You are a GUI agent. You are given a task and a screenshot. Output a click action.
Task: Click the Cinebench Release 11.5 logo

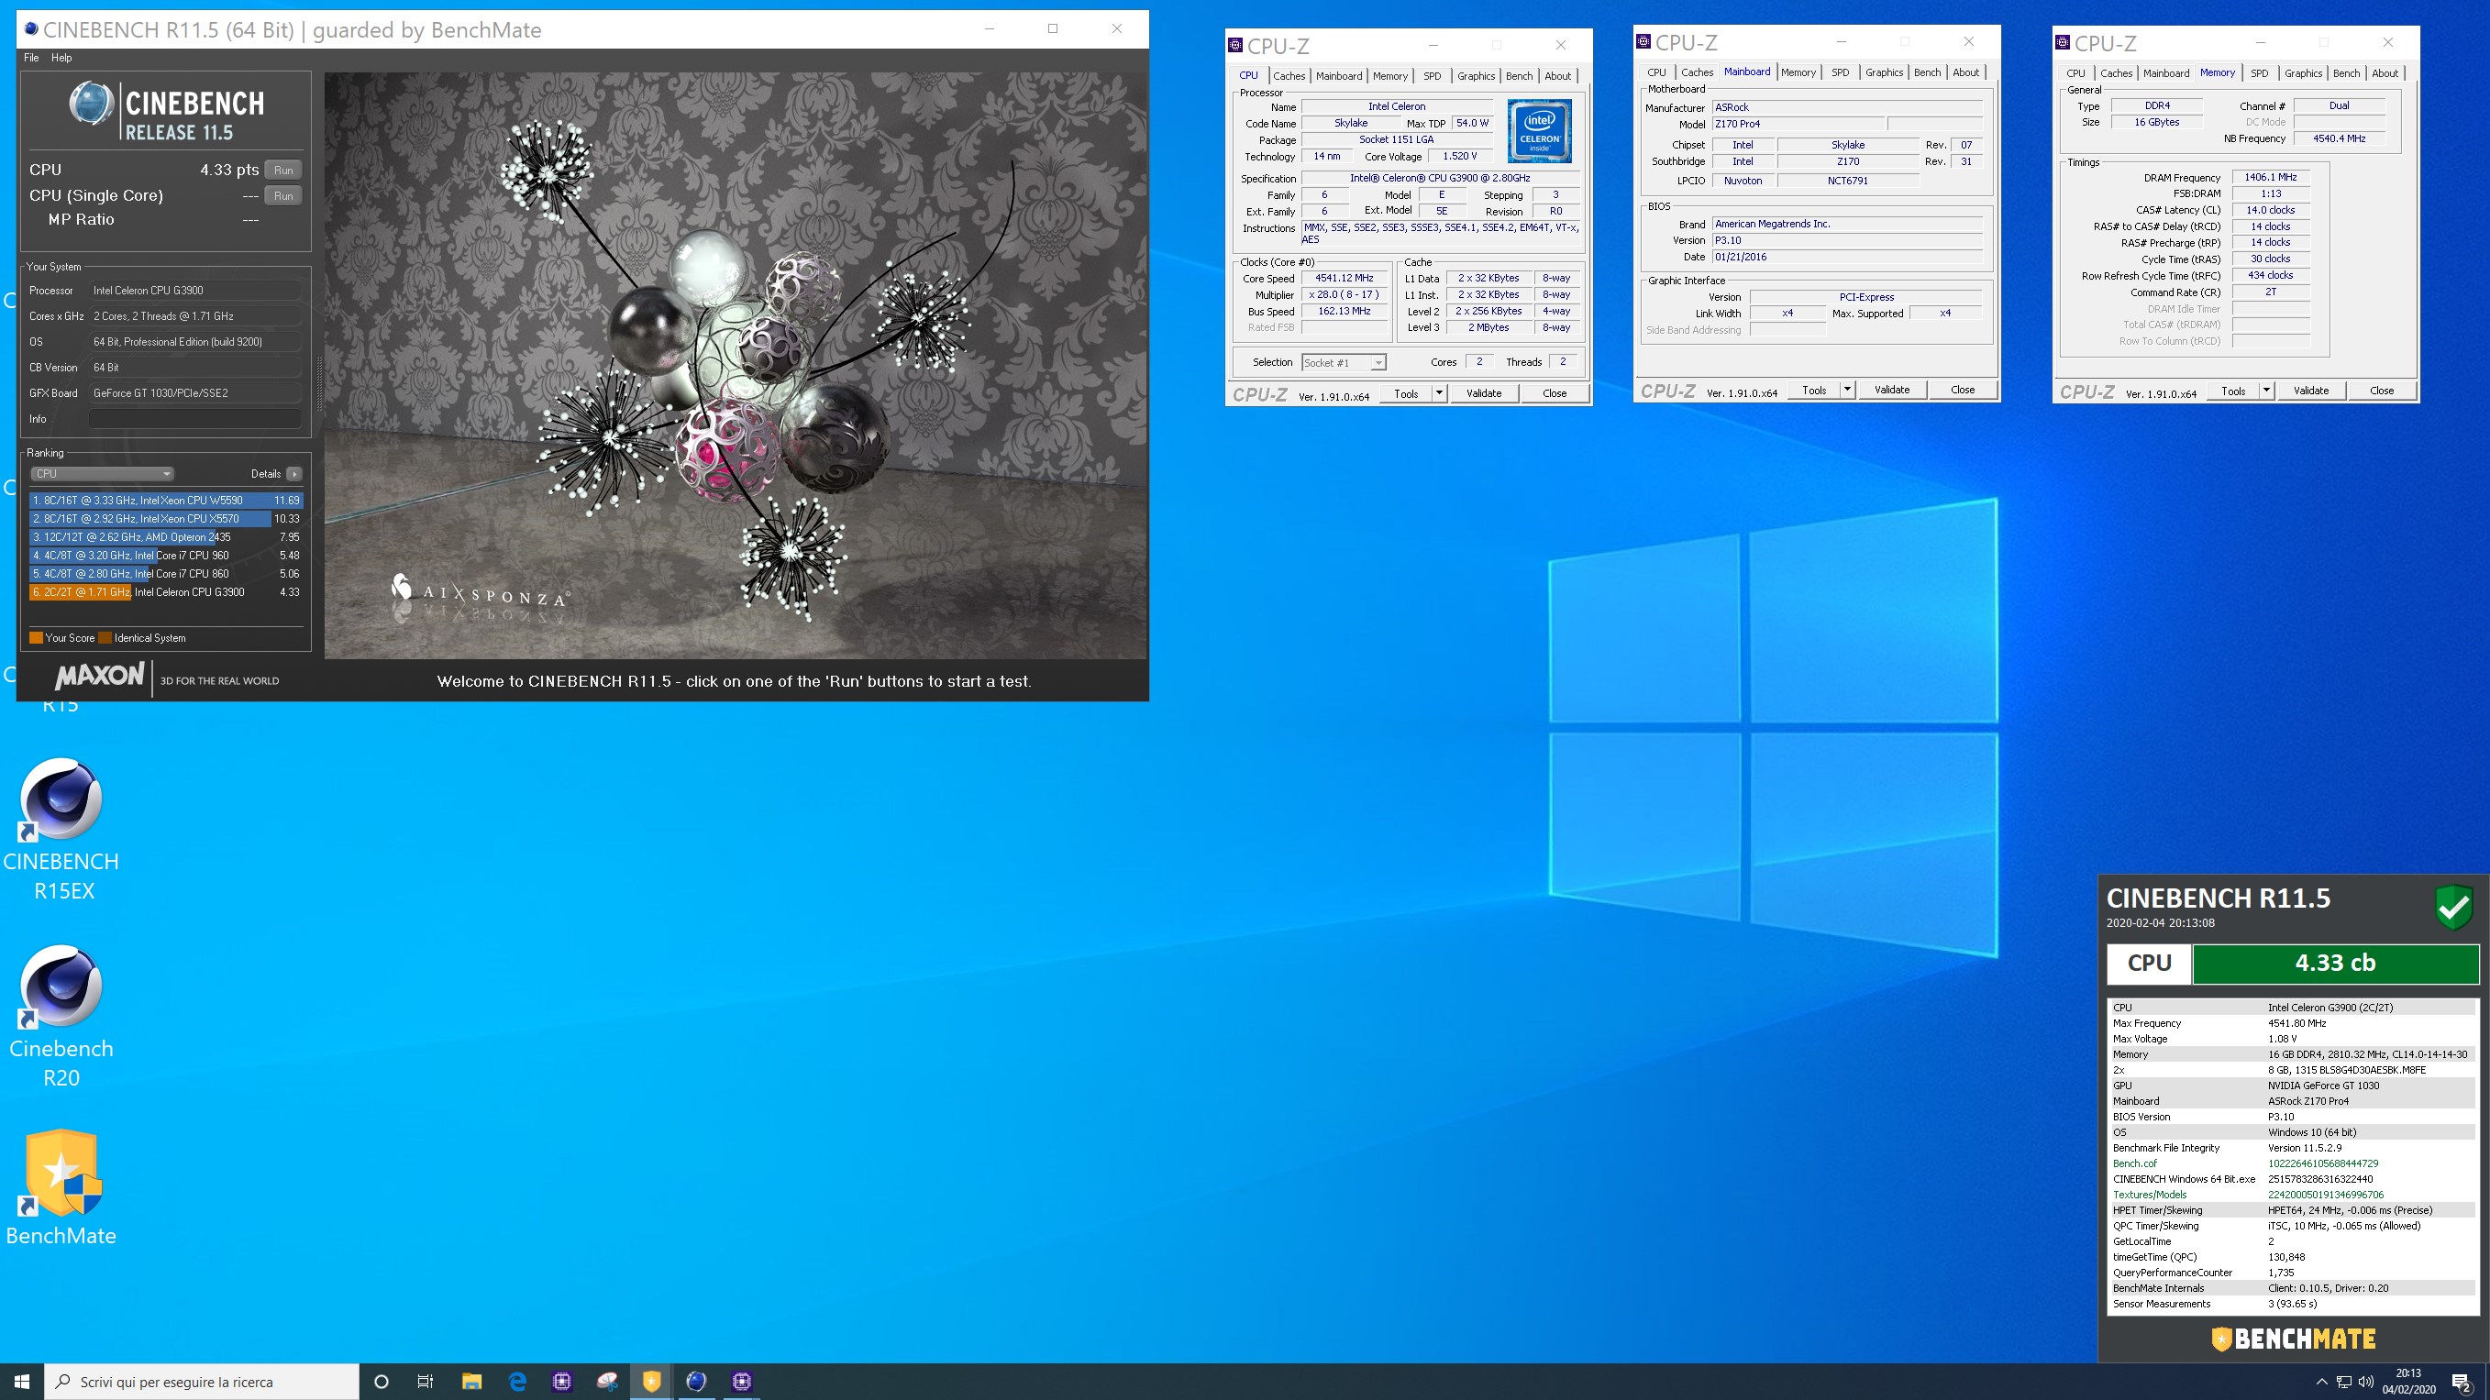click(166, 111)
